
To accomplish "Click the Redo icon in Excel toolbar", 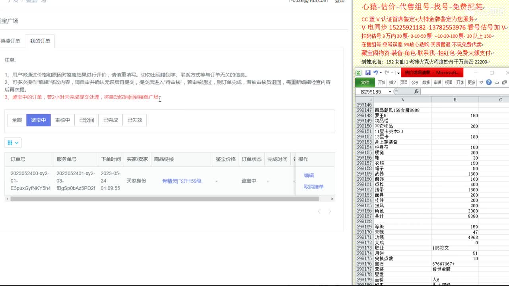I will pos(387,72).
